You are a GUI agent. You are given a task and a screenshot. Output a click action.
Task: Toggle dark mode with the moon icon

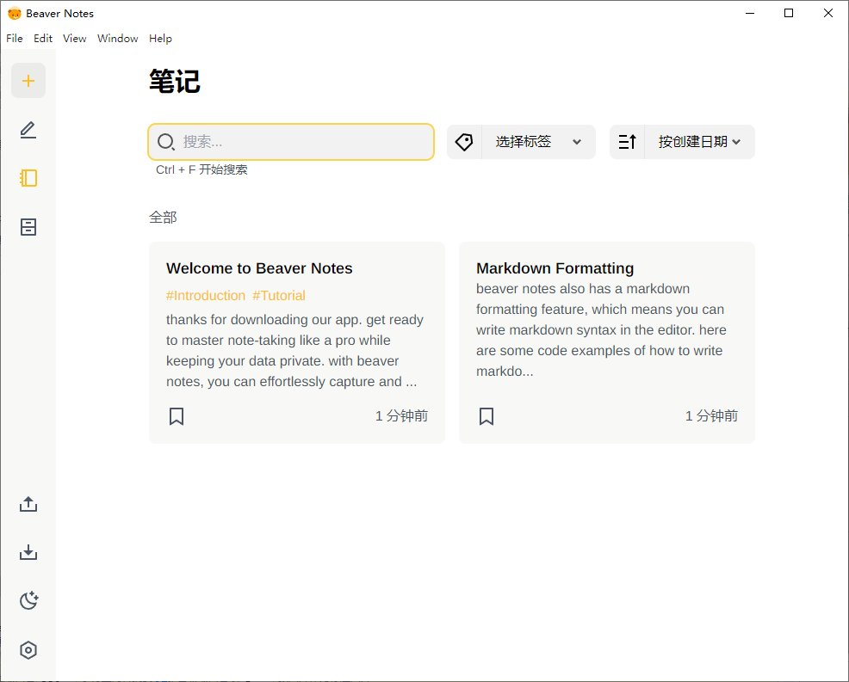pyautogui.click(x=28, y=600)
